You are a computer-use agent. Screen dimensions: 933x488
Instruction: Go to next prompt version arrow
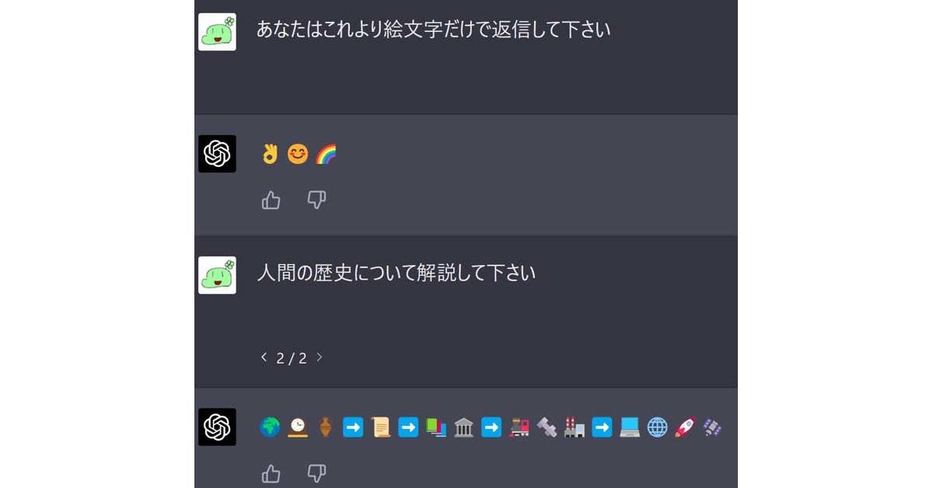(x=319, y=357)
